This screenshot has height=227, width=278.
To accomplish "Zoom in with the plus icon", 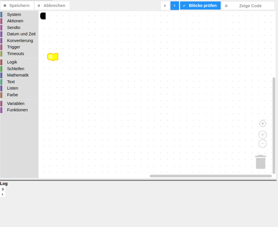I will coord(263,135).
